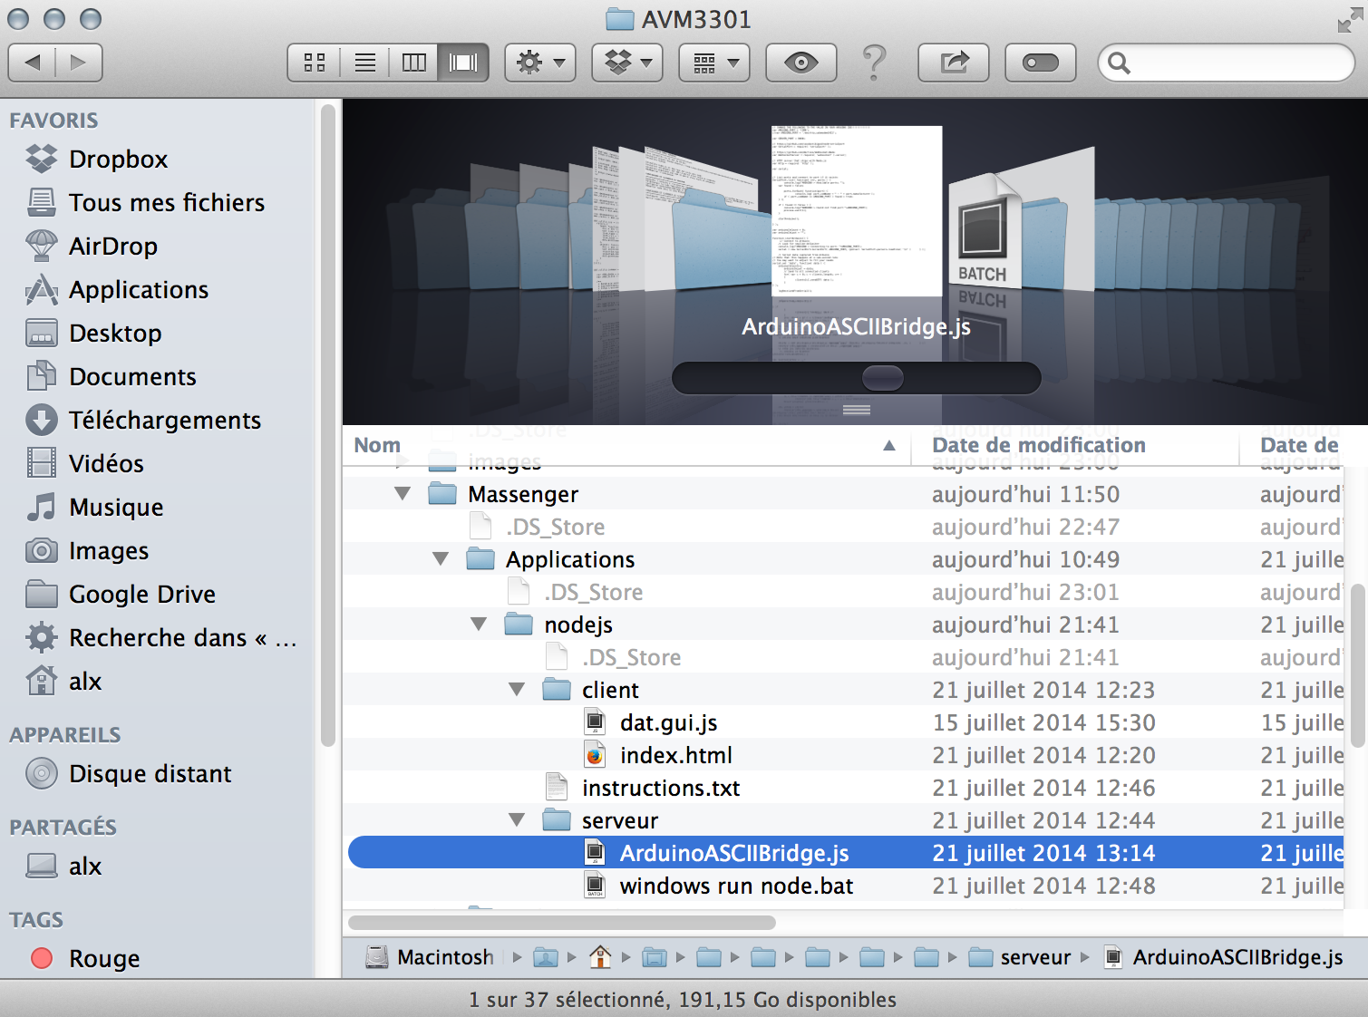1368x1017 pixels.
Task: Switch to icon view mode
Action: tap(315, 63)
